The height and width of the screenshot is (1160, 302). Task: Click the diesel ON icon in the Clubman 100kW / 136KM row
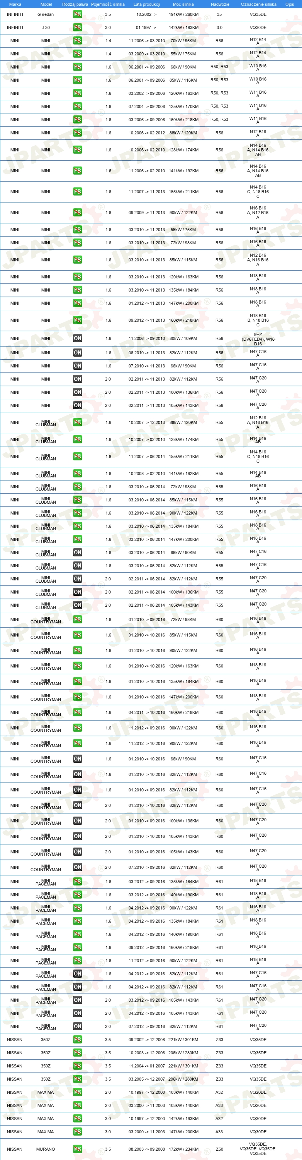77,592
